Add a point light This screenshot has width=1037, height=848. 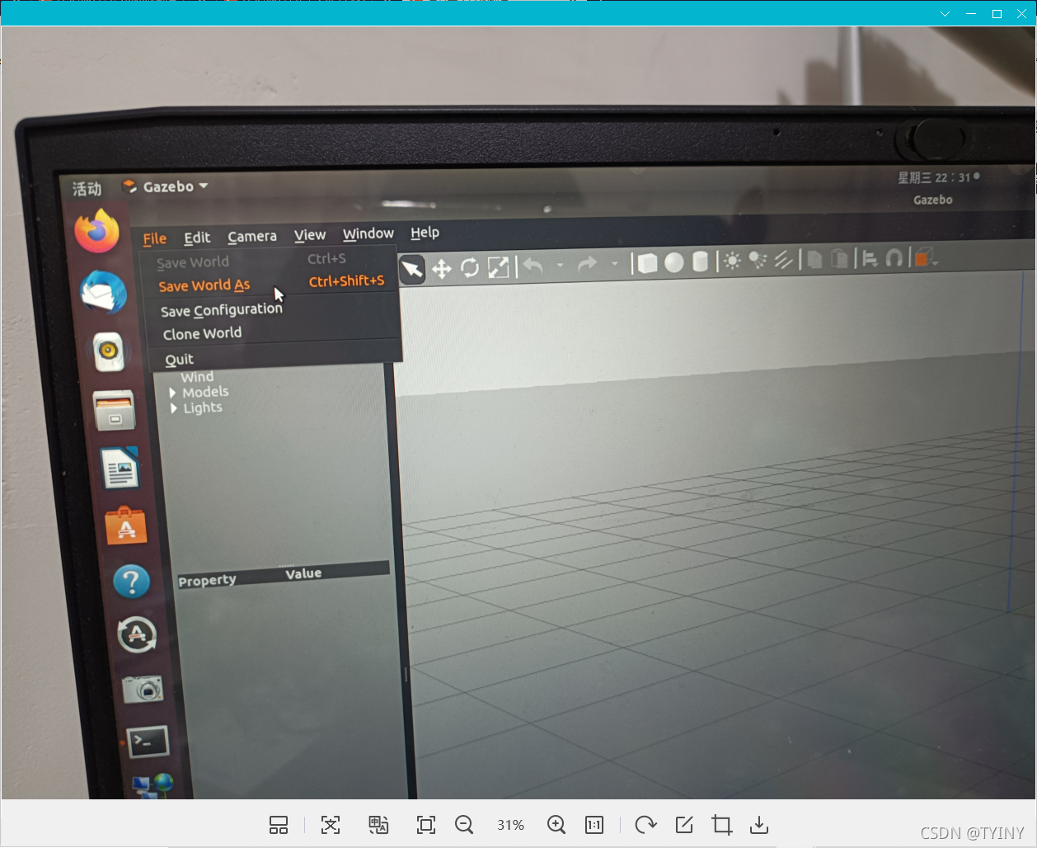pos(732,261)
